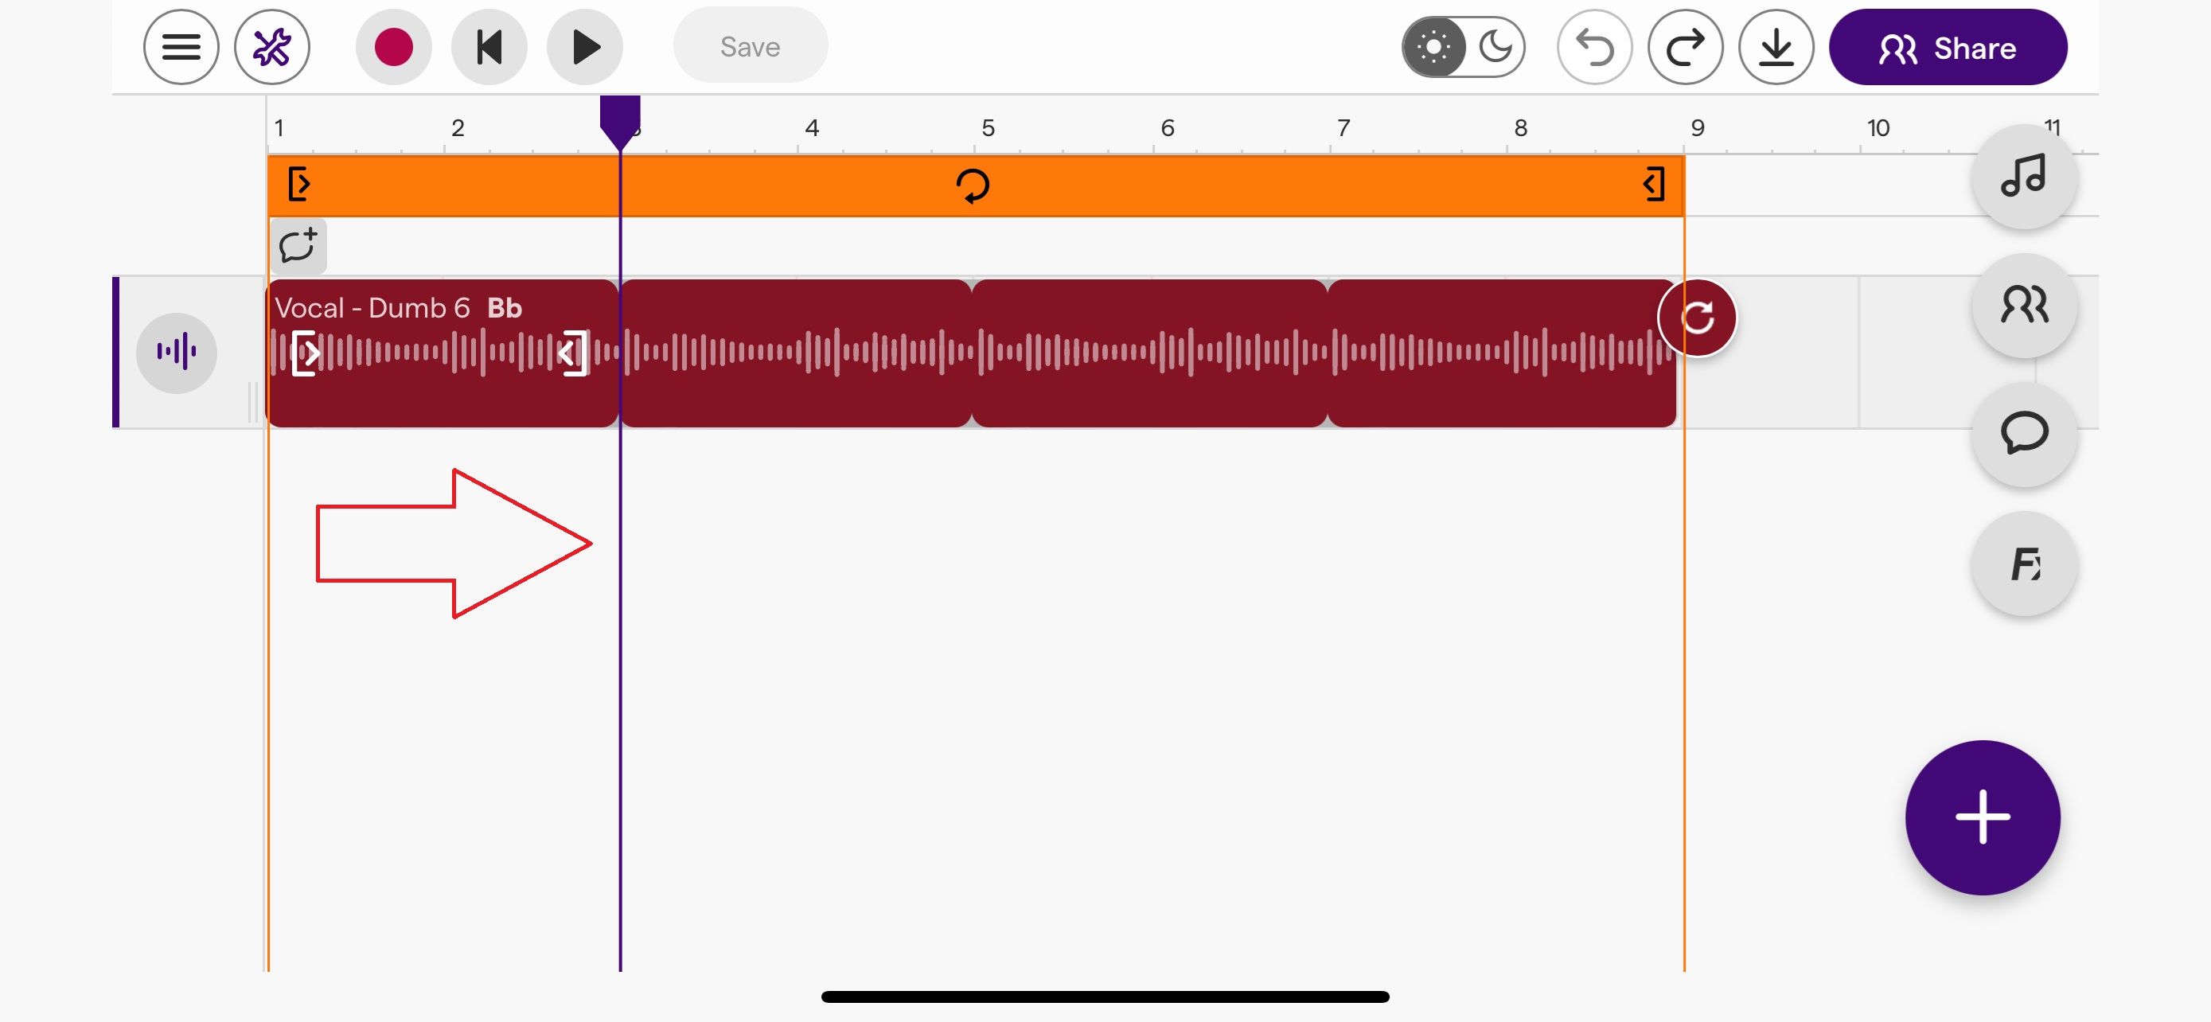Select the fourth looped clip segment

click(x=1502, y=353)
